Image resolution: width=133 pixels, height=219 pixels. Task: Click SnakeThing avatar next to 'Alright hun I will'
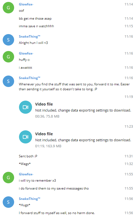8,40
